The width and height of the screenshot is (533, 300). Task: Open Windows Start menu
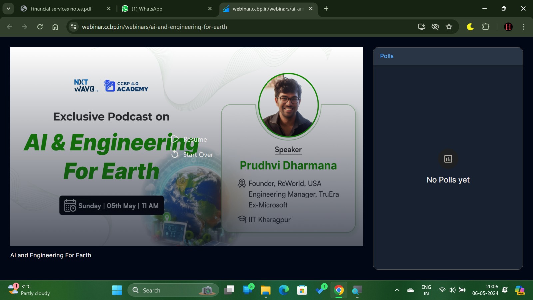click(117, 290)
